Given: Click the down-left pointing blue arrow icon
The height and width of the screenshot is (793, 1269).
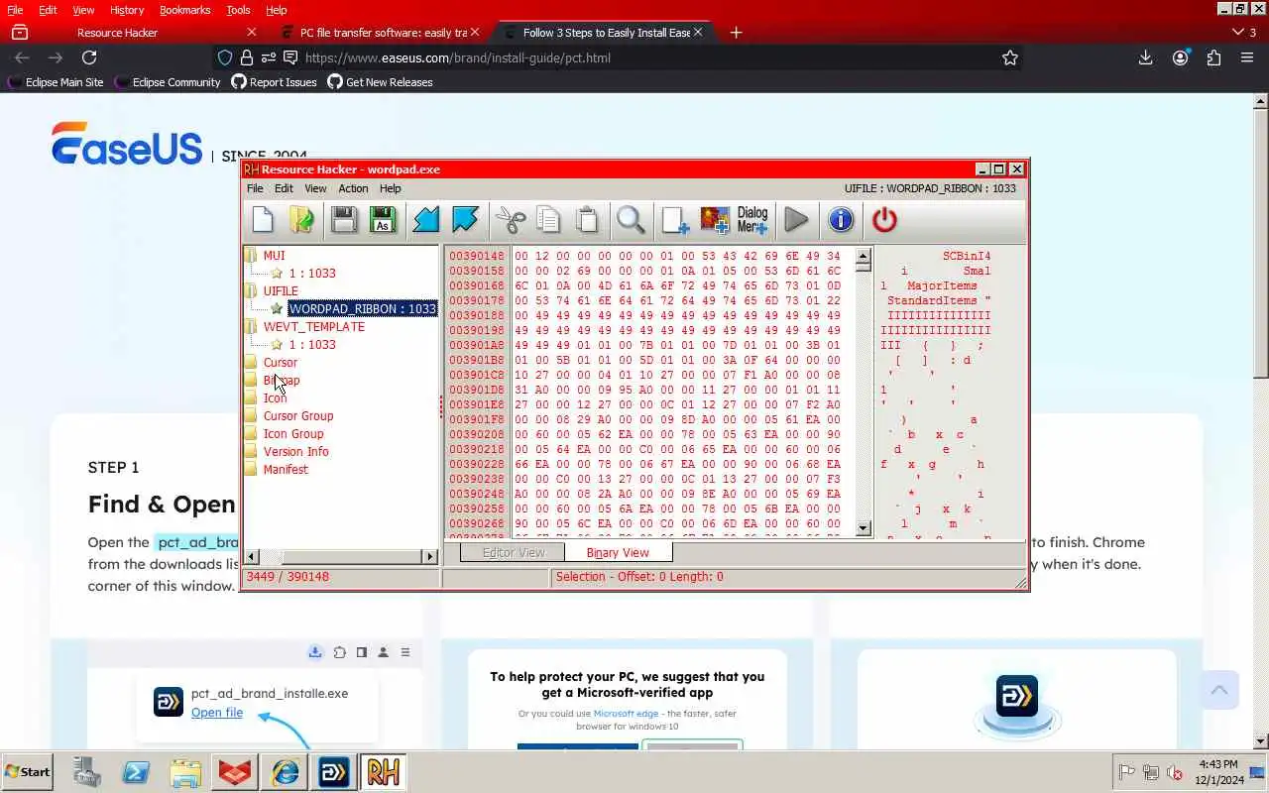Looking at the screenshot, I should point(426,219).
